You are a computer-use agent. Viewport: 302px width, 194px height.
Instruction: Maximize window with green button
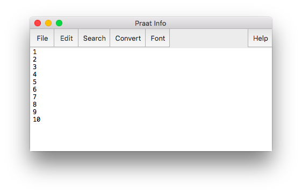59,23
